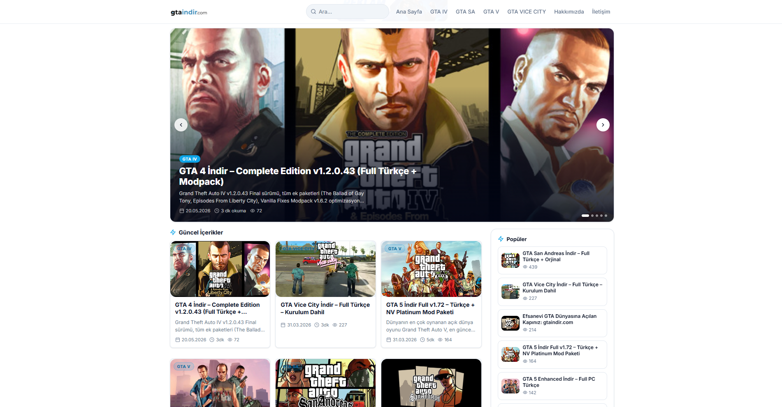This screenshot has height=407, width=782.
Task: Select the first active carousel indicator
Action: [x=585, y=216]
